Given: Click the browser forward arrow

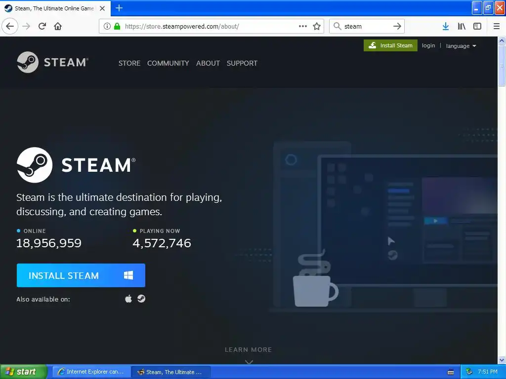Looking at the screenshot, I should (27, 26).
